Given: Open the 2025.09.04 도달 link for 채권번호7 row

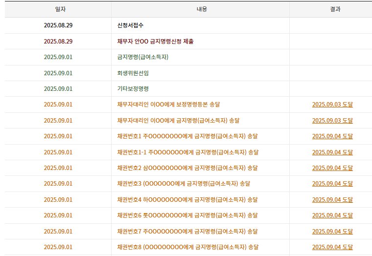Looking at the screenshot, I should point(332,232).
